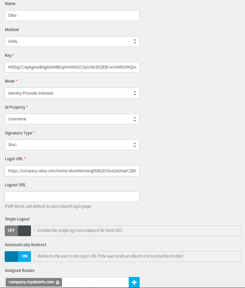Click the Login URL input field
The height and width of the screenshot is (288, 245).
[72, 171]
